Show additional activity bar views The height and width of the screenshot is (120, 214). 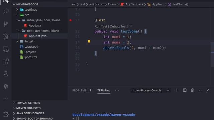(6, 99)
